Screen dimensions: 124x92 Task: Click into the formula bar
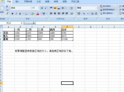point(80,23)
